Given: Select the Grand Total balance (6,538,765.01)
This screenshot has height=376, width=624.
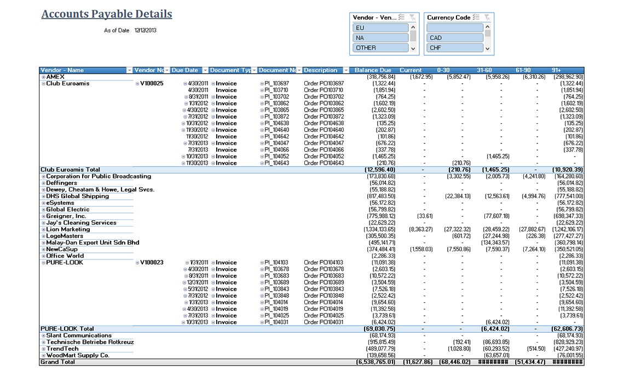Looking at the screenshot, I should click(x=375, y=362).
